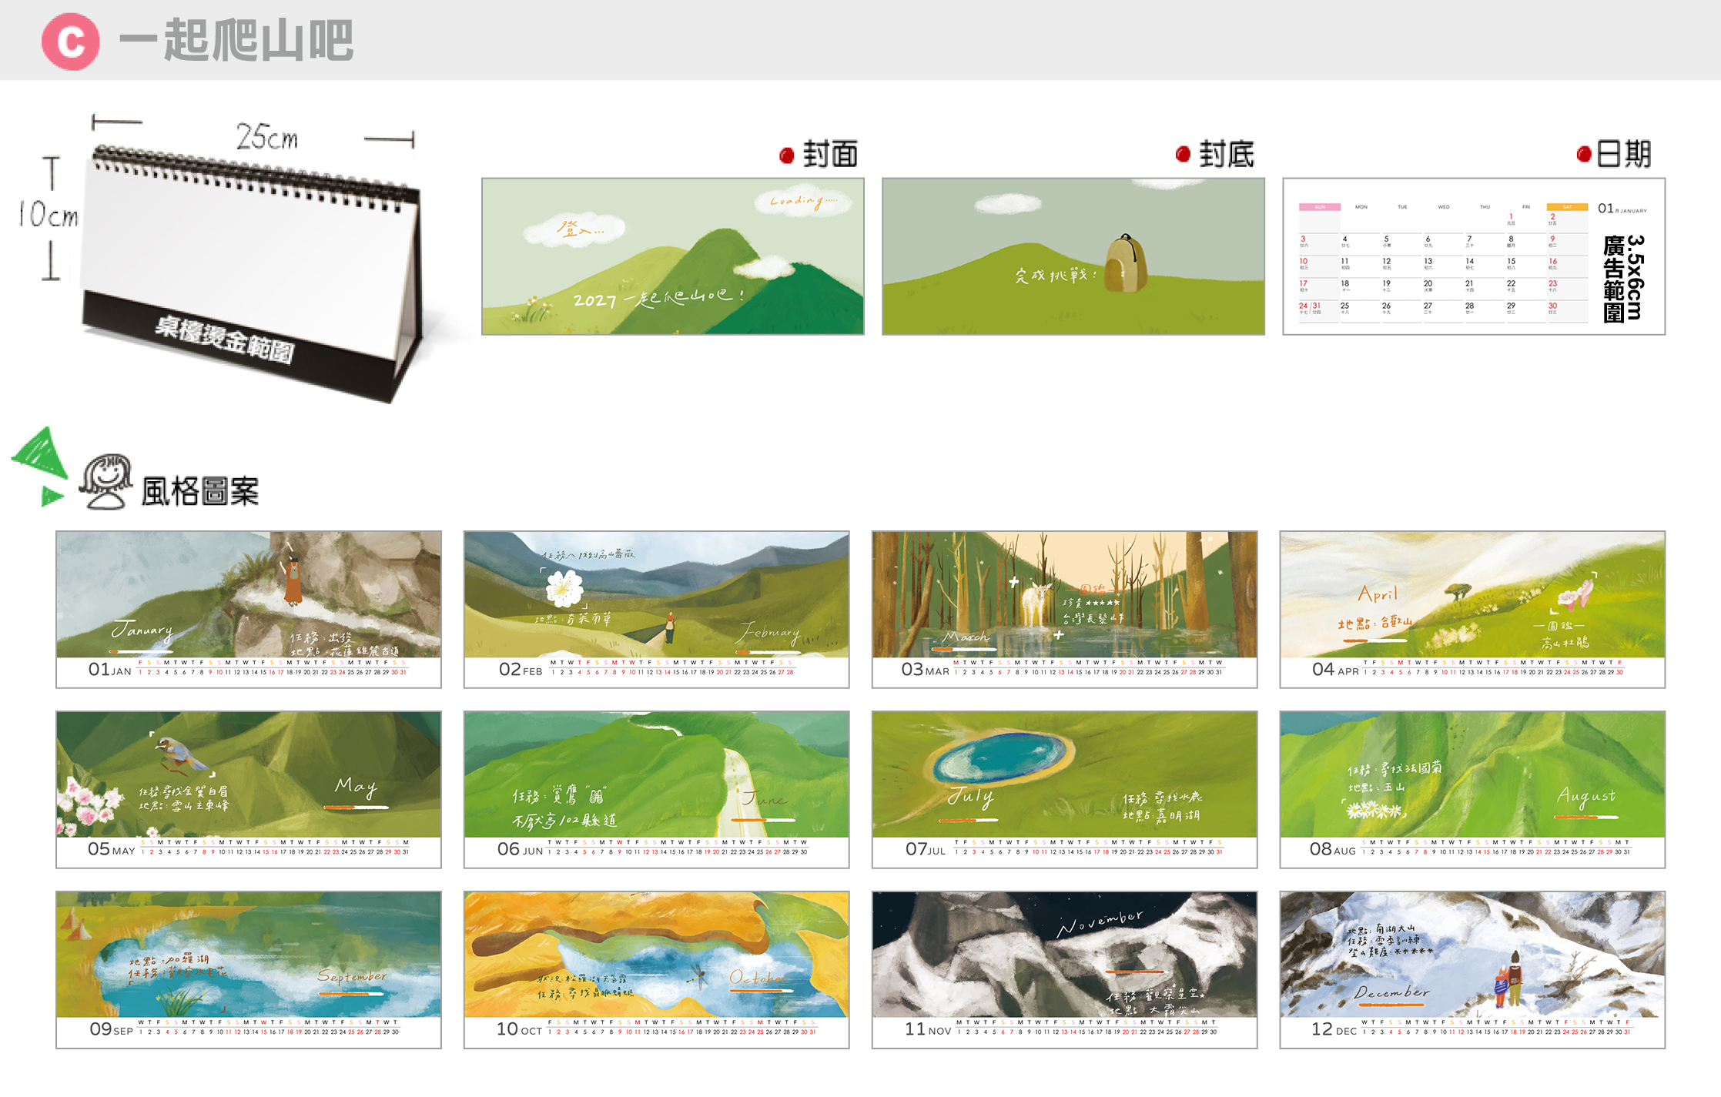The width and height of the screenshot is (1721, 1097).
Task: Click the 一起爬山吧 title heading
Action: 236,41
